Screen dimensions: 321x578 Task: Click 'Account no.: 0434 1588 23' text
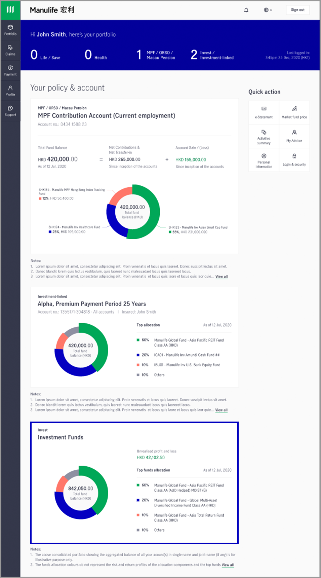[62, 124]
